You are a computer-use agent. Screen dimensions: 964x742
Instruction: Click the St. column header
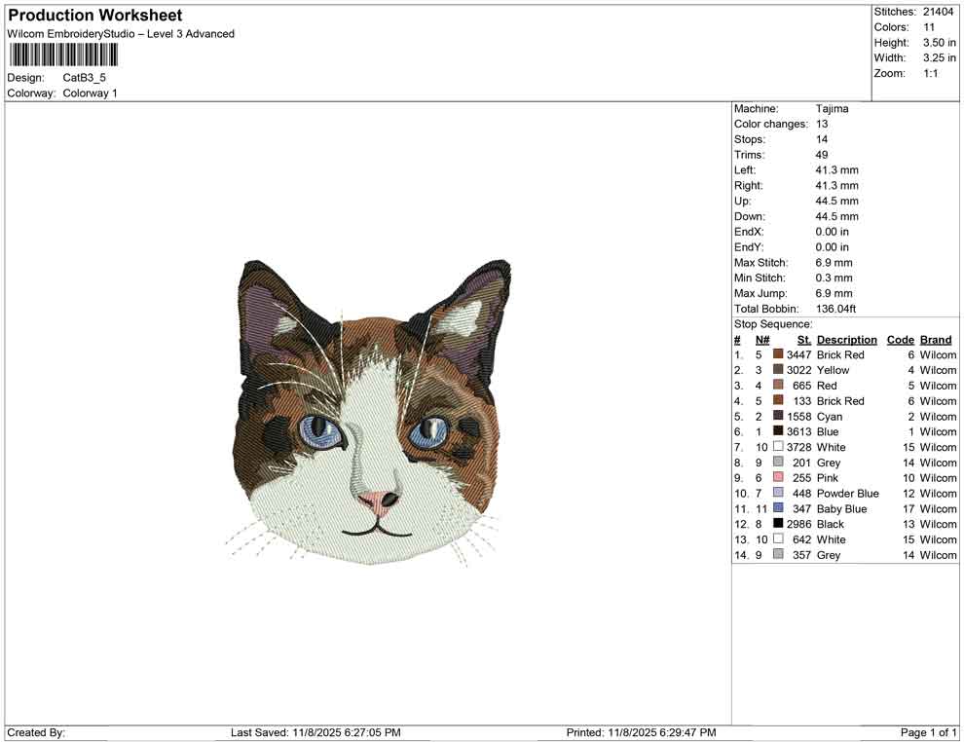[x=803, y=339]
